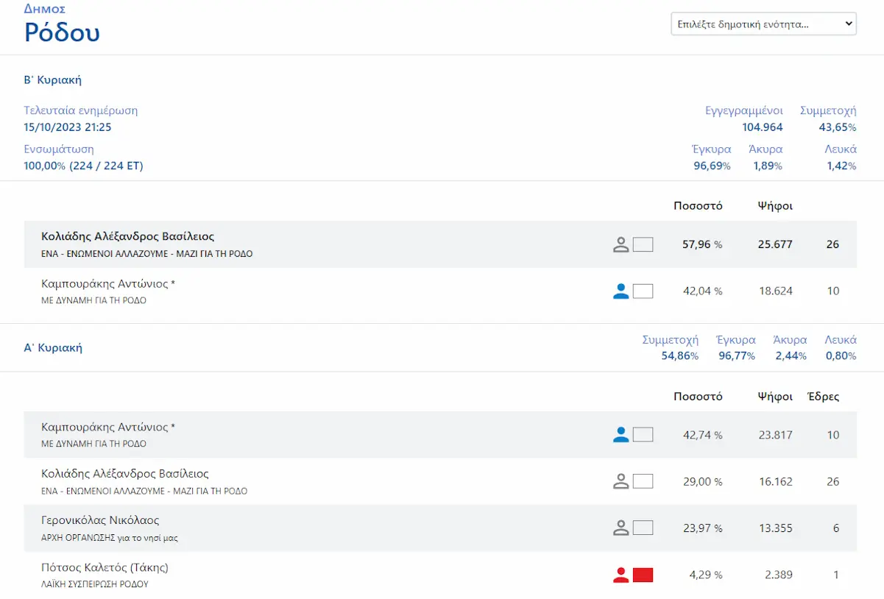The width and height of the screenshot is (884, 599).
Task: Switch to the Β' Κυριακή section heading
Action: pos(52,79)
